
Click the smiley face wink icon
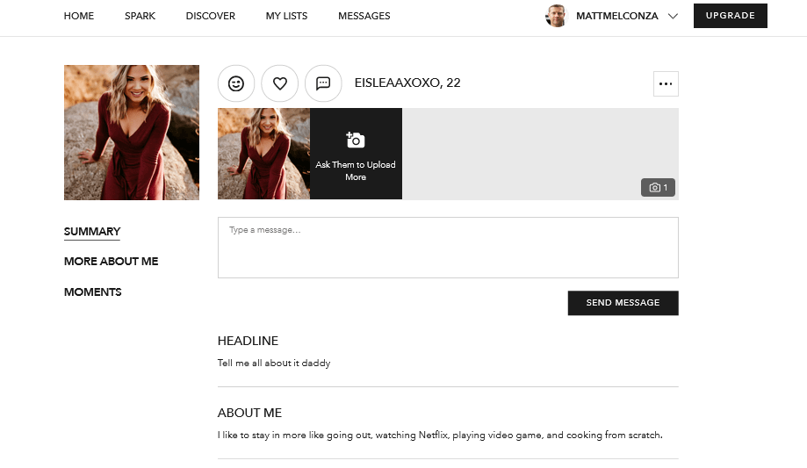(x=236, y=83)
